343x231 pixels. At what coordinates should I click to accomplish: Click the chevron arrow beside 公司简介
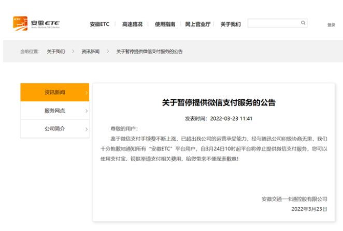coord(87,129)
